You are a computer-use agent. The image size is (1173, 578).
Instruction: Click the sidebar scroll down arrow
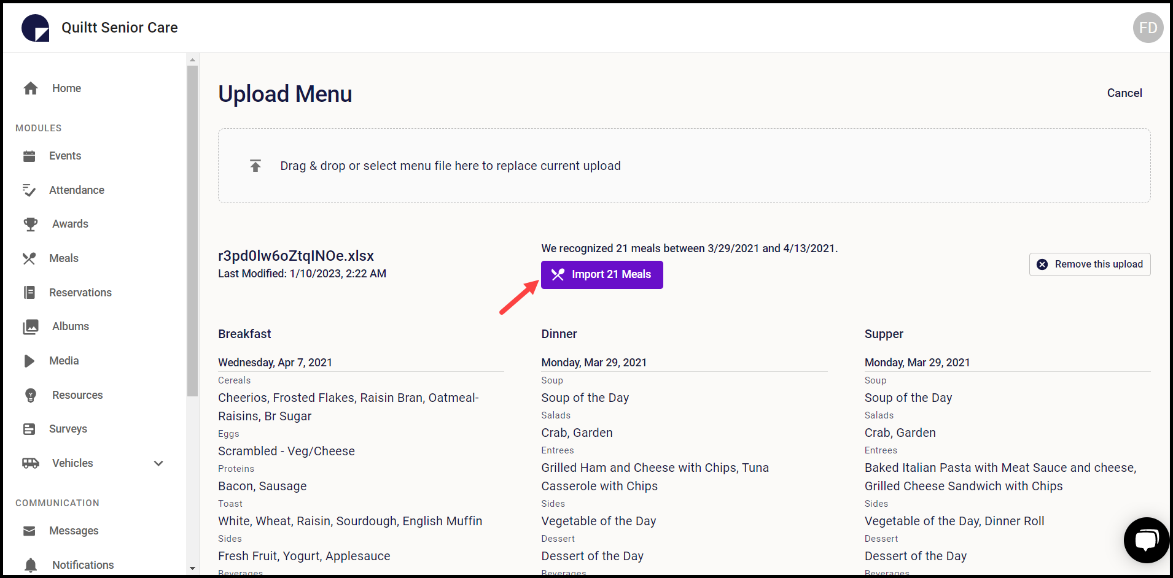[x=192, y=569]
